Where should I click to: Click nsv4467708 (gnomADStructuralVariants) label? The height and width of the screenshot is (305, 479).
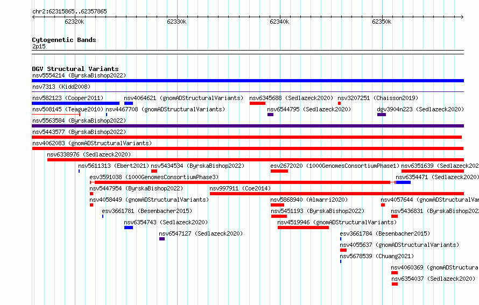coord(165,109)
